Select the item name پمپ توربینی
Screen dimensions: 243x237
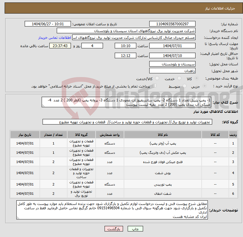(163, 184)
